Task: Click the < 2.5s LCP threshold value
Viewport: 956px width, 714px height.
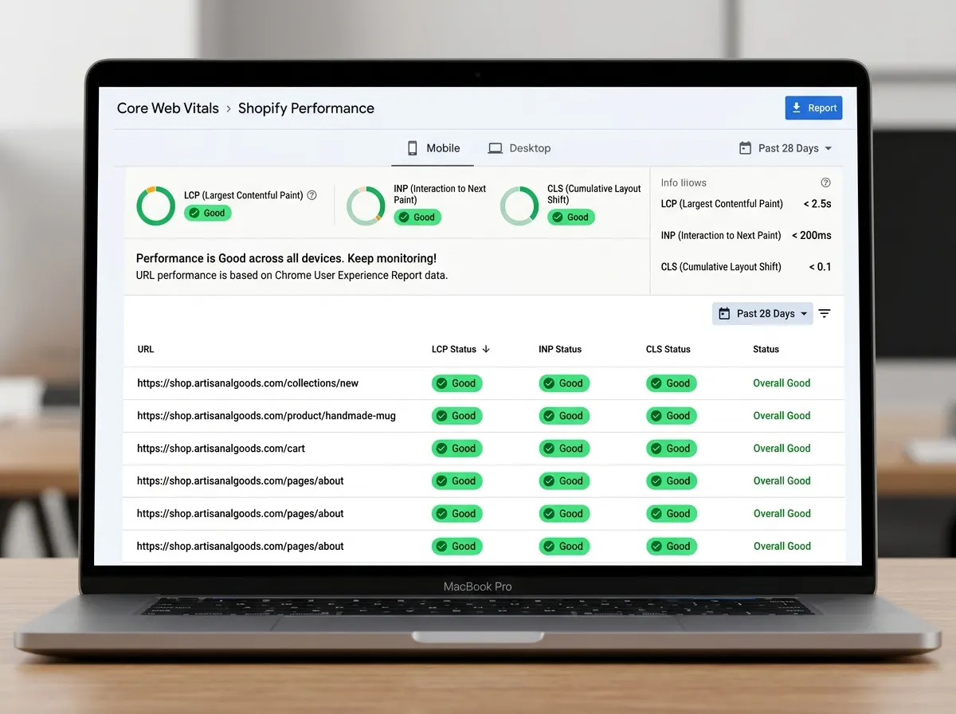Action: pyautogui.click(x=817, y=204)
